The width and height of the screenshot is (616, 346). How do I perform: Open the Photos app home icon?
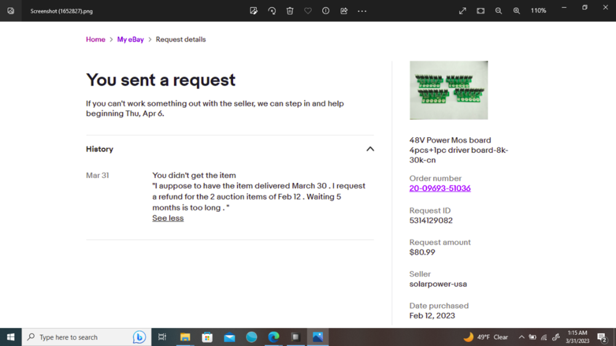[x=10, y=11]
